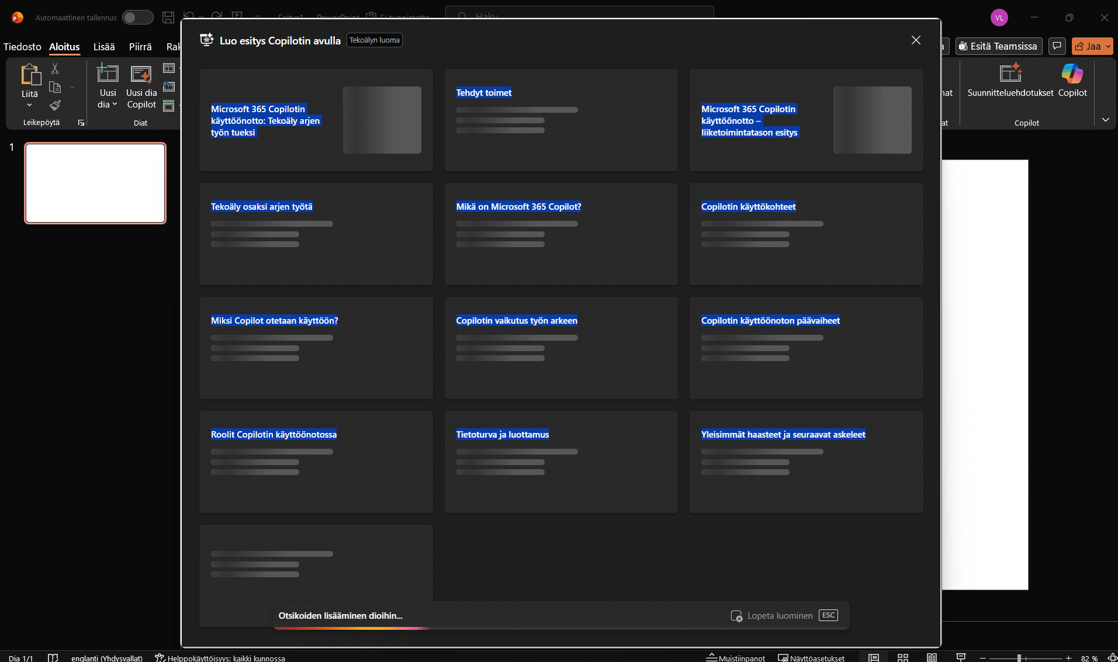Open Suunnitteluehdotukset design suggestions
The image size is (1118, 662).
point(1010,80)
